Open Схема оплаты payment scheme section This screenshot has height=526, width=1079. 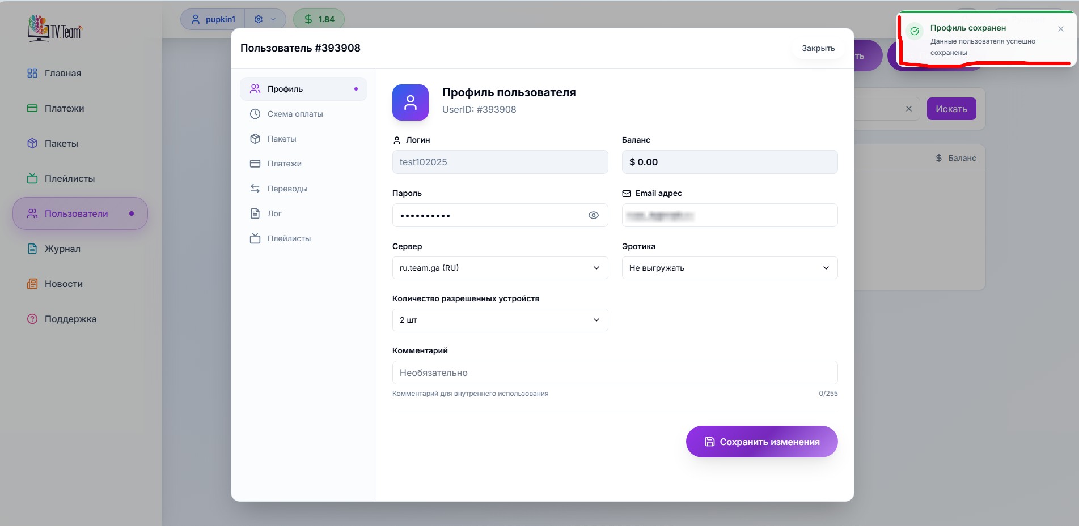pos(295,114)
